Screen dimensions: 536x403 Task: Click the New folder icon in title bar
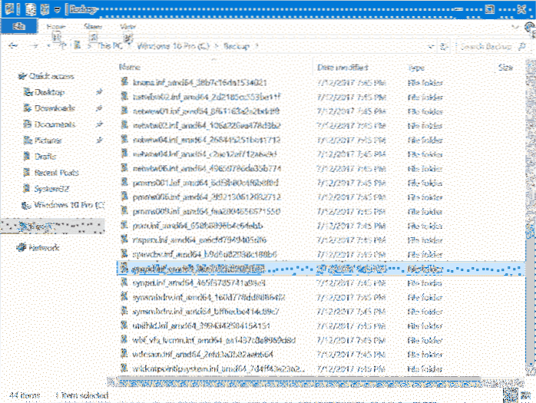[x=45, y=9]
